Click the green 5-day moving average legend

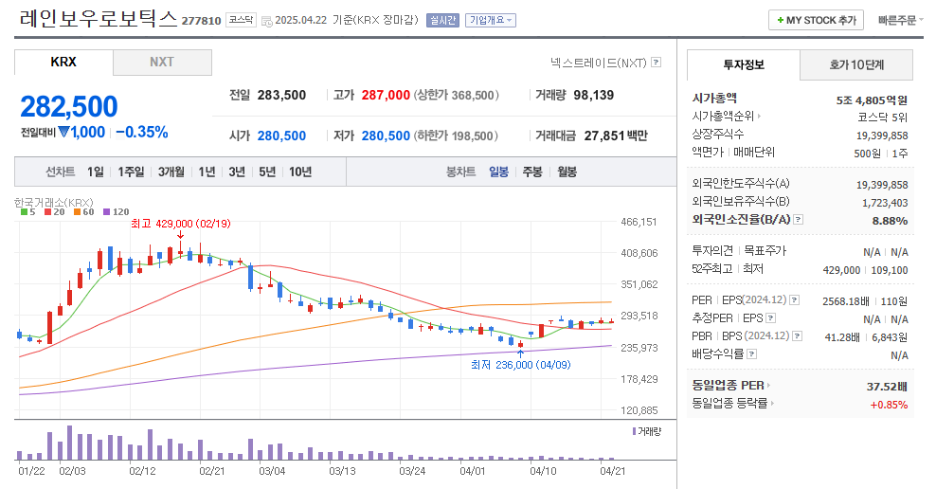coord(28,212)
